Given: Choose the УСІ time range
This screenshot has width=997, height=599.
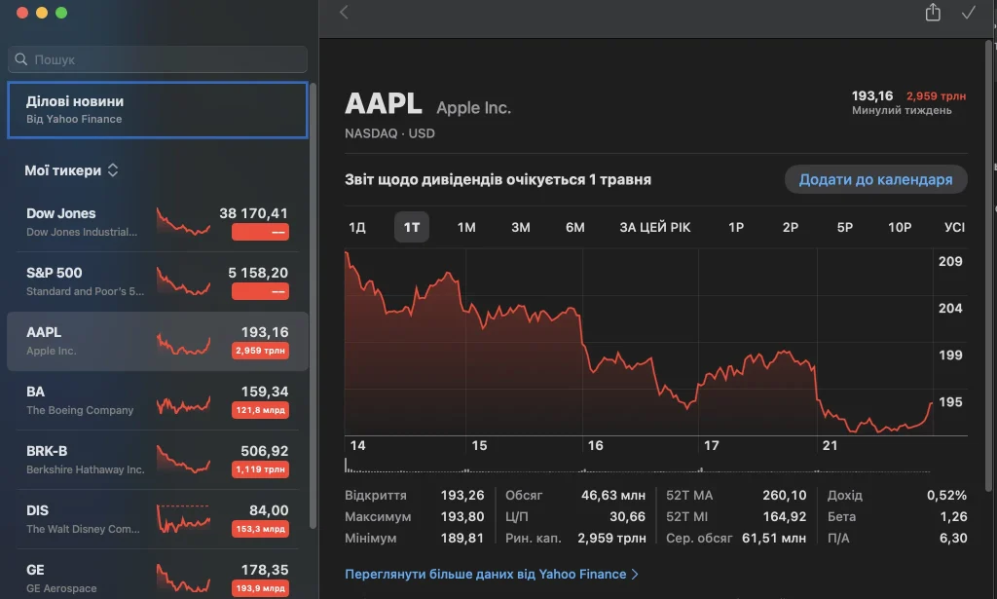Looking at the screenshot, I should tap(954, 227).
